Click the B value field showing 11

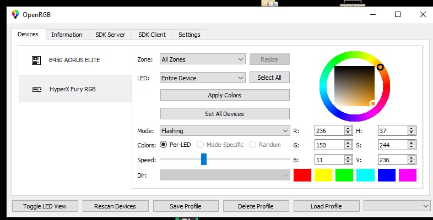tap(329, 160)
